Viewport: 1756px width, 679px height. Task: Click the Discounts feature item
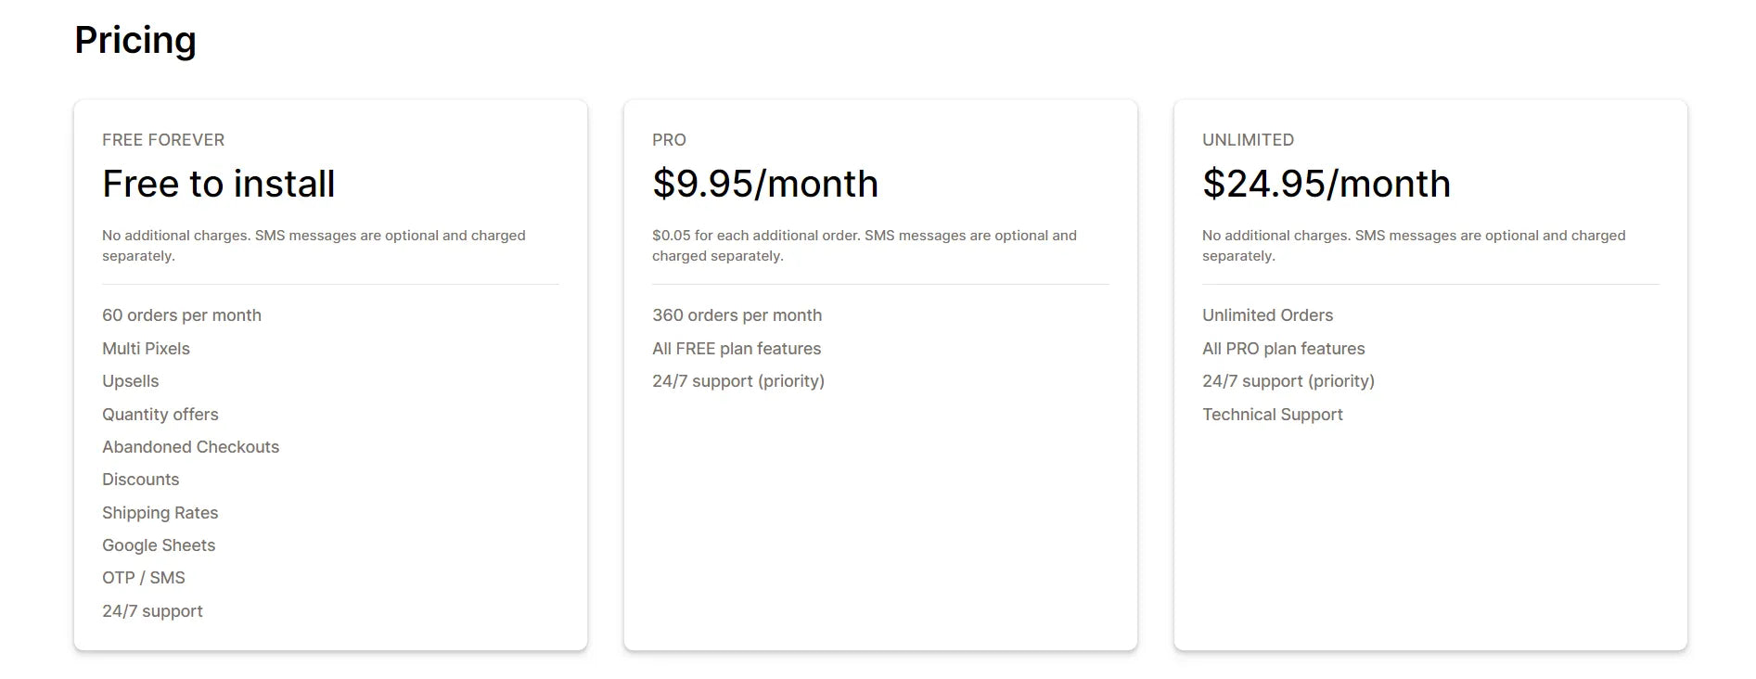click(140, 480)
